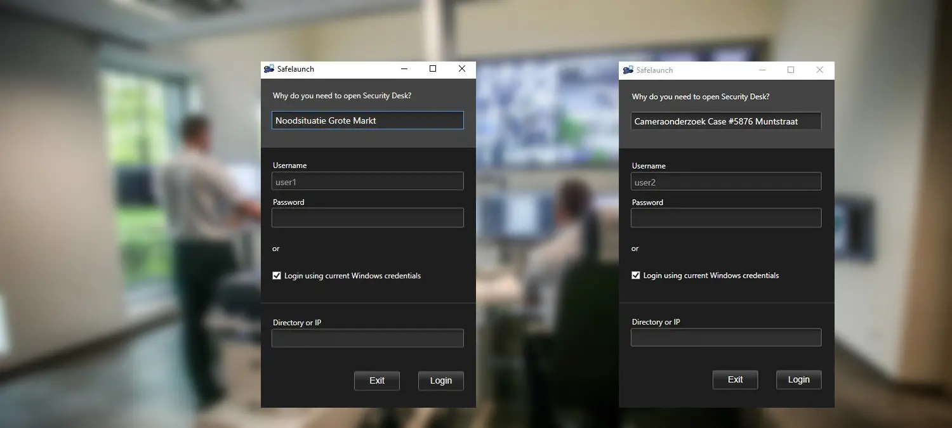This screenshot has height=428, width=952.
Task: Click the 'Login using current Windows credentials' label in the right window
Action: pos(711,275)
